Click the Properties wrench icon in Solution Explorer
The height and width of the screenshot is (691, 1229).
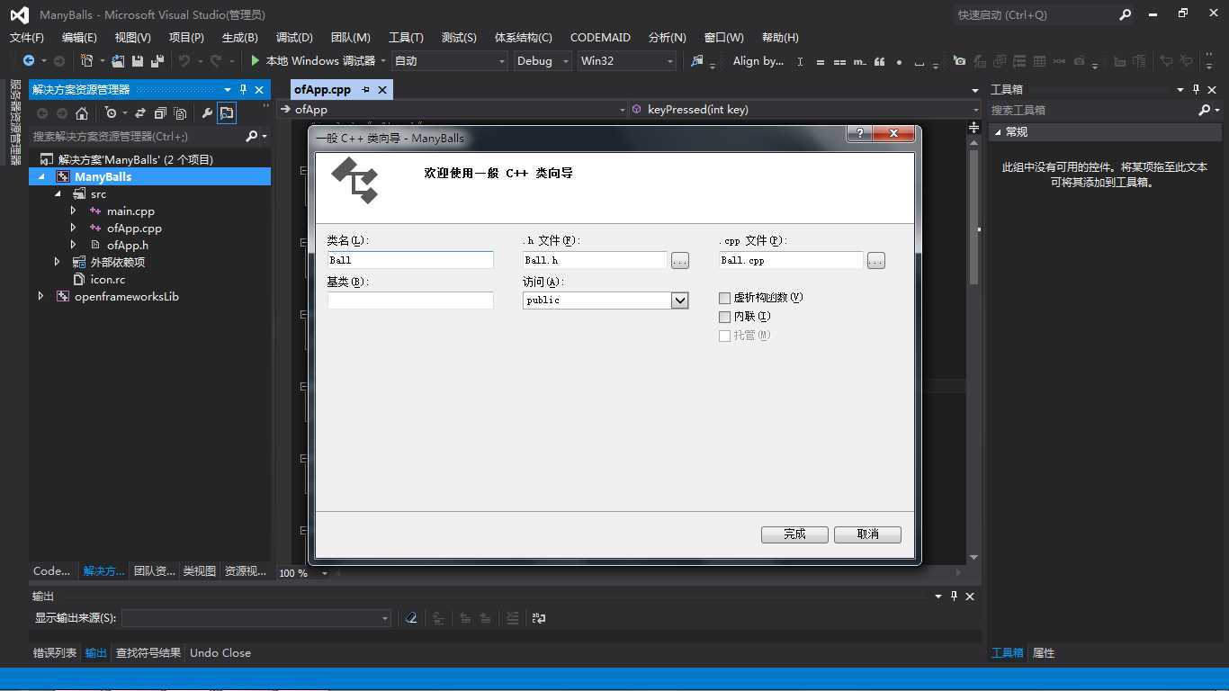click(207, 112)
